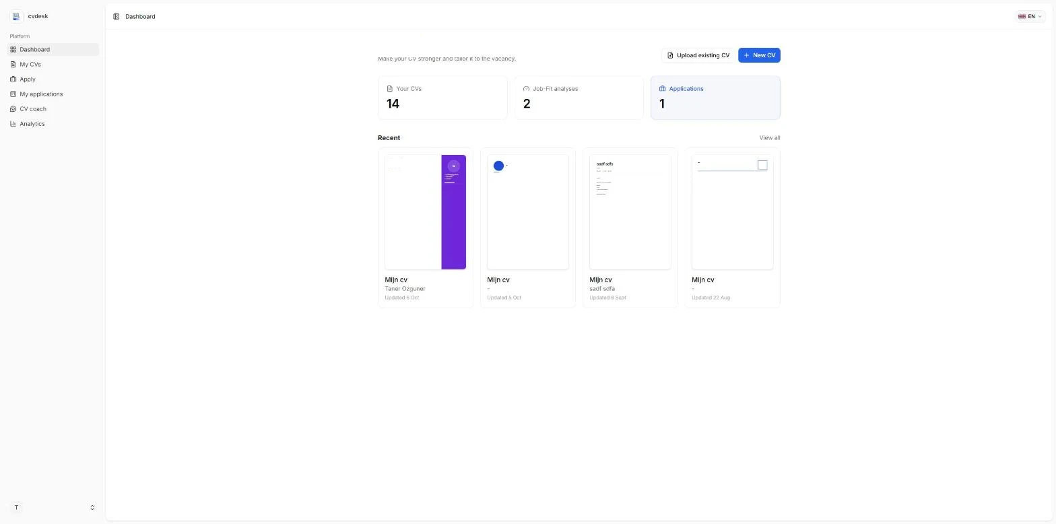Click View all recent CVs
The width and height of the screenshot is (1056, 524).
[x=769, y=137]
